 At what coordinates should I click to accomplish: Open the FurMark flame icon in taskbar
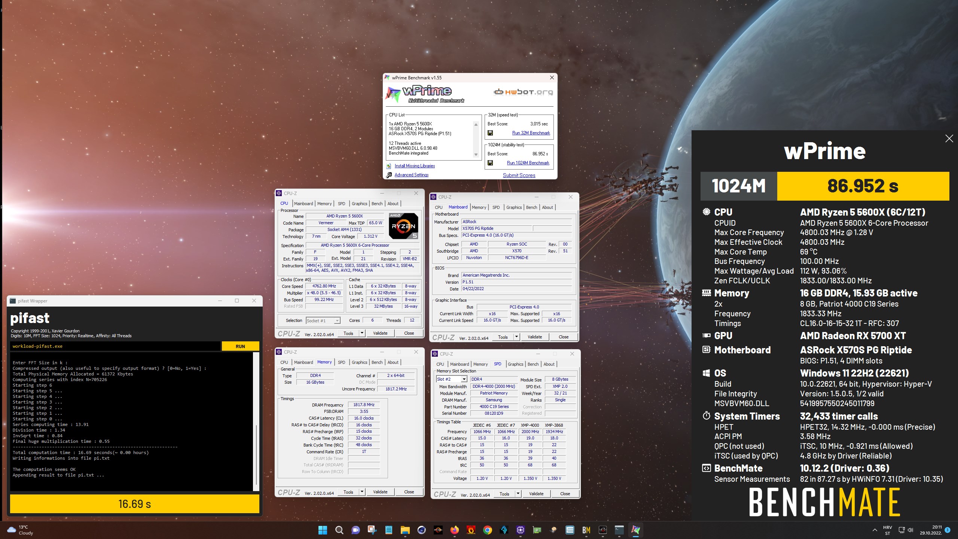(471, 530)
